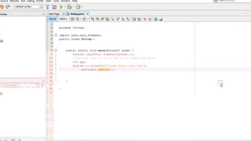Collapse the main method fold on line 8

point(56,51)
